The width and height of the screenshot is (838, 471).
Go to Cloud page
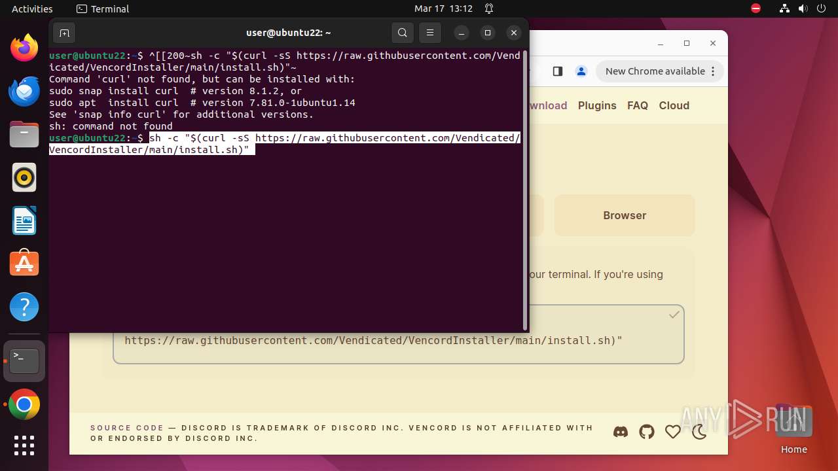click(674, 105)
